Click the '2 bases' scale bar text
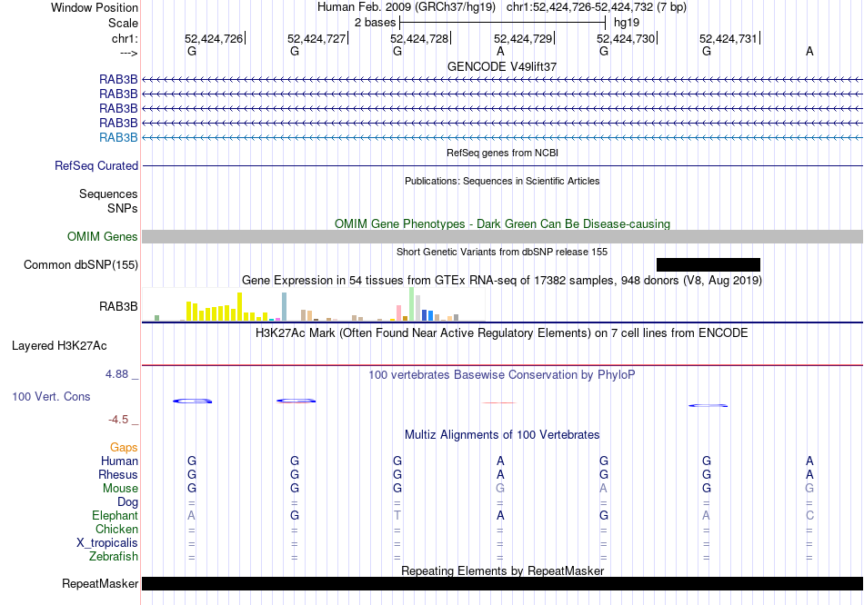The height and width of the screenshot is (605, 864). coord(376,23)
